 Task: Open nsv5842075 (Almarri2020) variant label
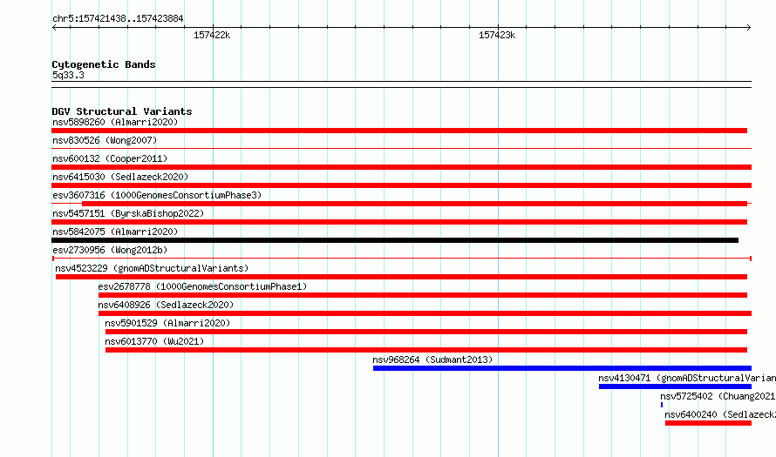115,232
